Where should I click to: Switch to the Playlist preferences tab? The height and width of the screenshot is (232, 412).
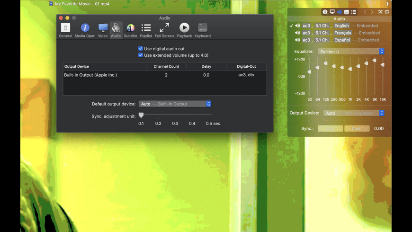pos(146,30)
